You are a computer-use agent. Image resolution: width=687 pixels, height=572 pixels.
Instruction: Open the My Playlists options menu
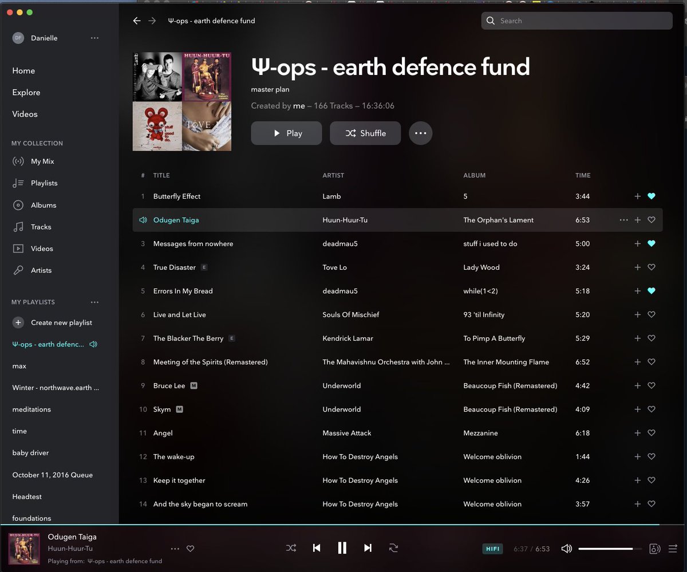click(94, 302)
